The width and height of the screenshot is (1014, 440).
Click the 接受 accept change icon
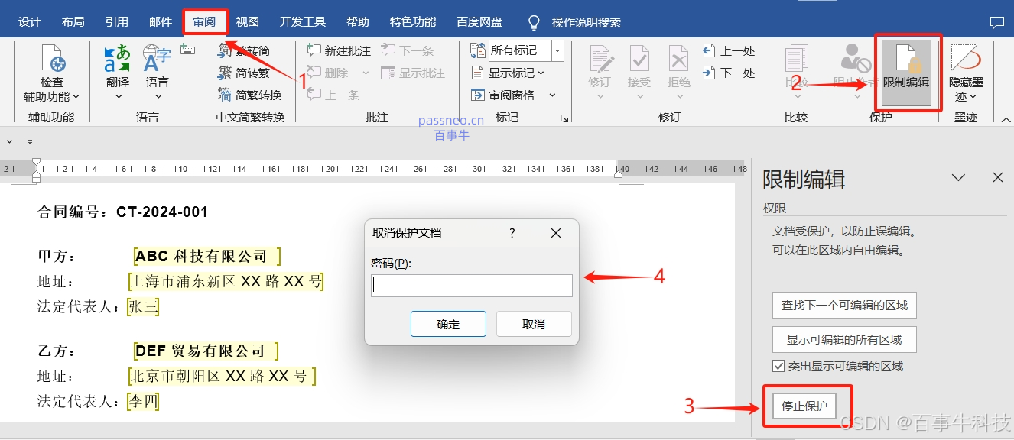639,59
